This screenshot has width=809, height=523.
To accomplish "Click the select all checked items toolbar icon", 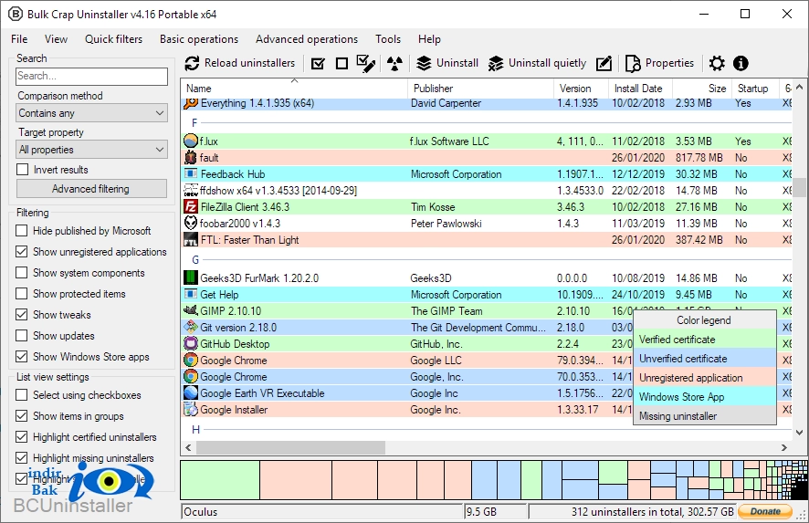I will point(319,64).
